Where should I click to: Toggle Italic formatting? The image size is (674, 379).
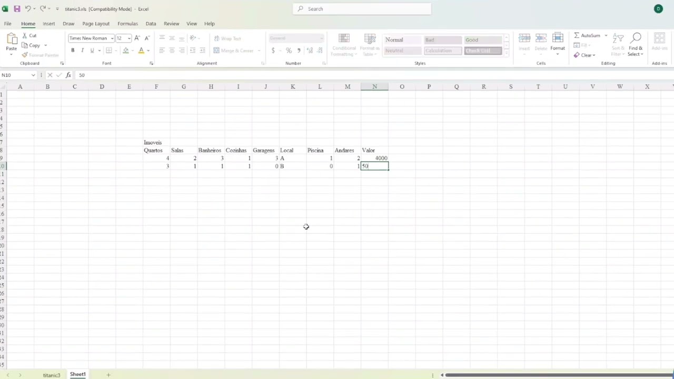pyautogui.click(x=82, y=51)
